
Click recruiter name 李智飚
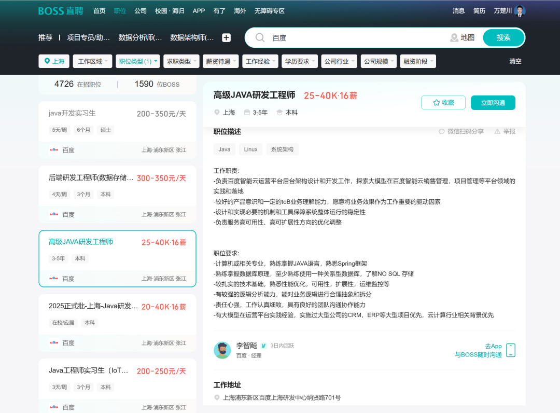(247, 346)
